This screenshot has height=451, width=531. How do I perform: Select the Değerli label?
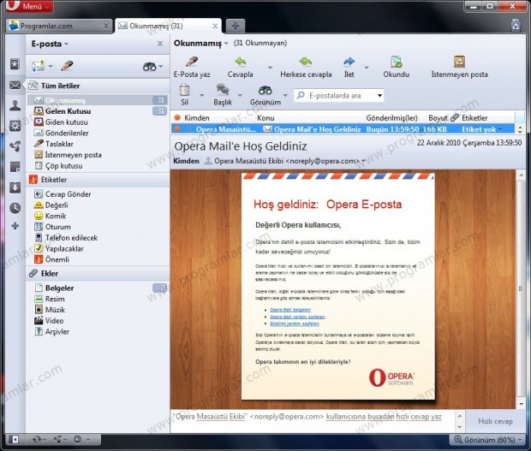tap(98, 205)
